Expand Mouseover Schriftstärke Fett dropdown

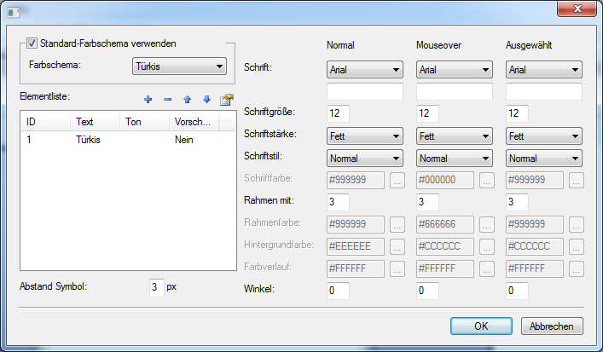coord(455,136)
